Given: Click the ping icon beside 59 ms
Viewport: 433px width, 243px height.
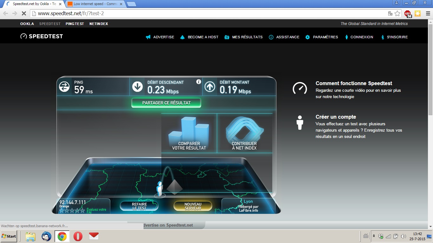Looking at the screenshot, I should pyautogui.click(x=65, y=86).
